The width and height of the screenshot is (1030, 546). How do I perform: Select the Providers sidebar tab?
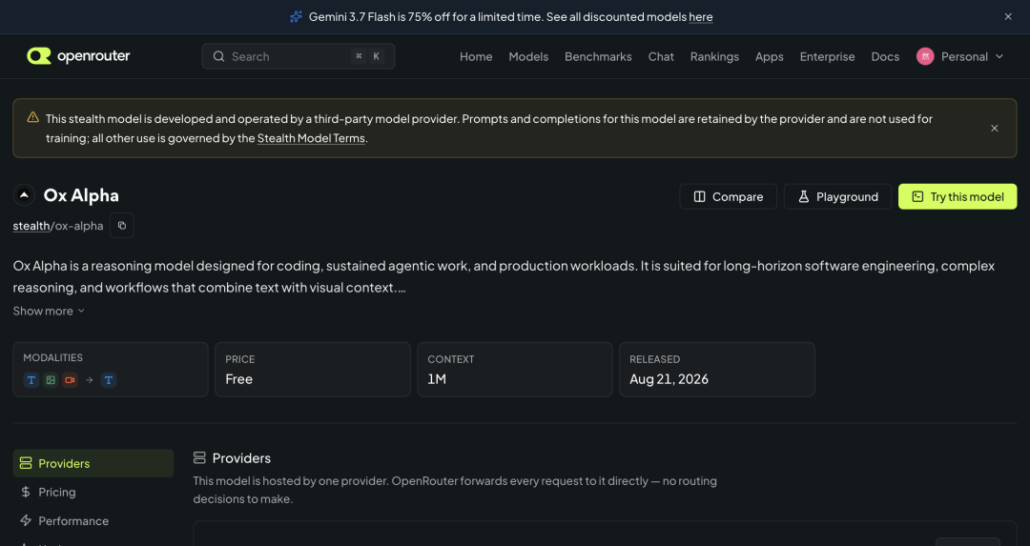(x=93, y=463)
